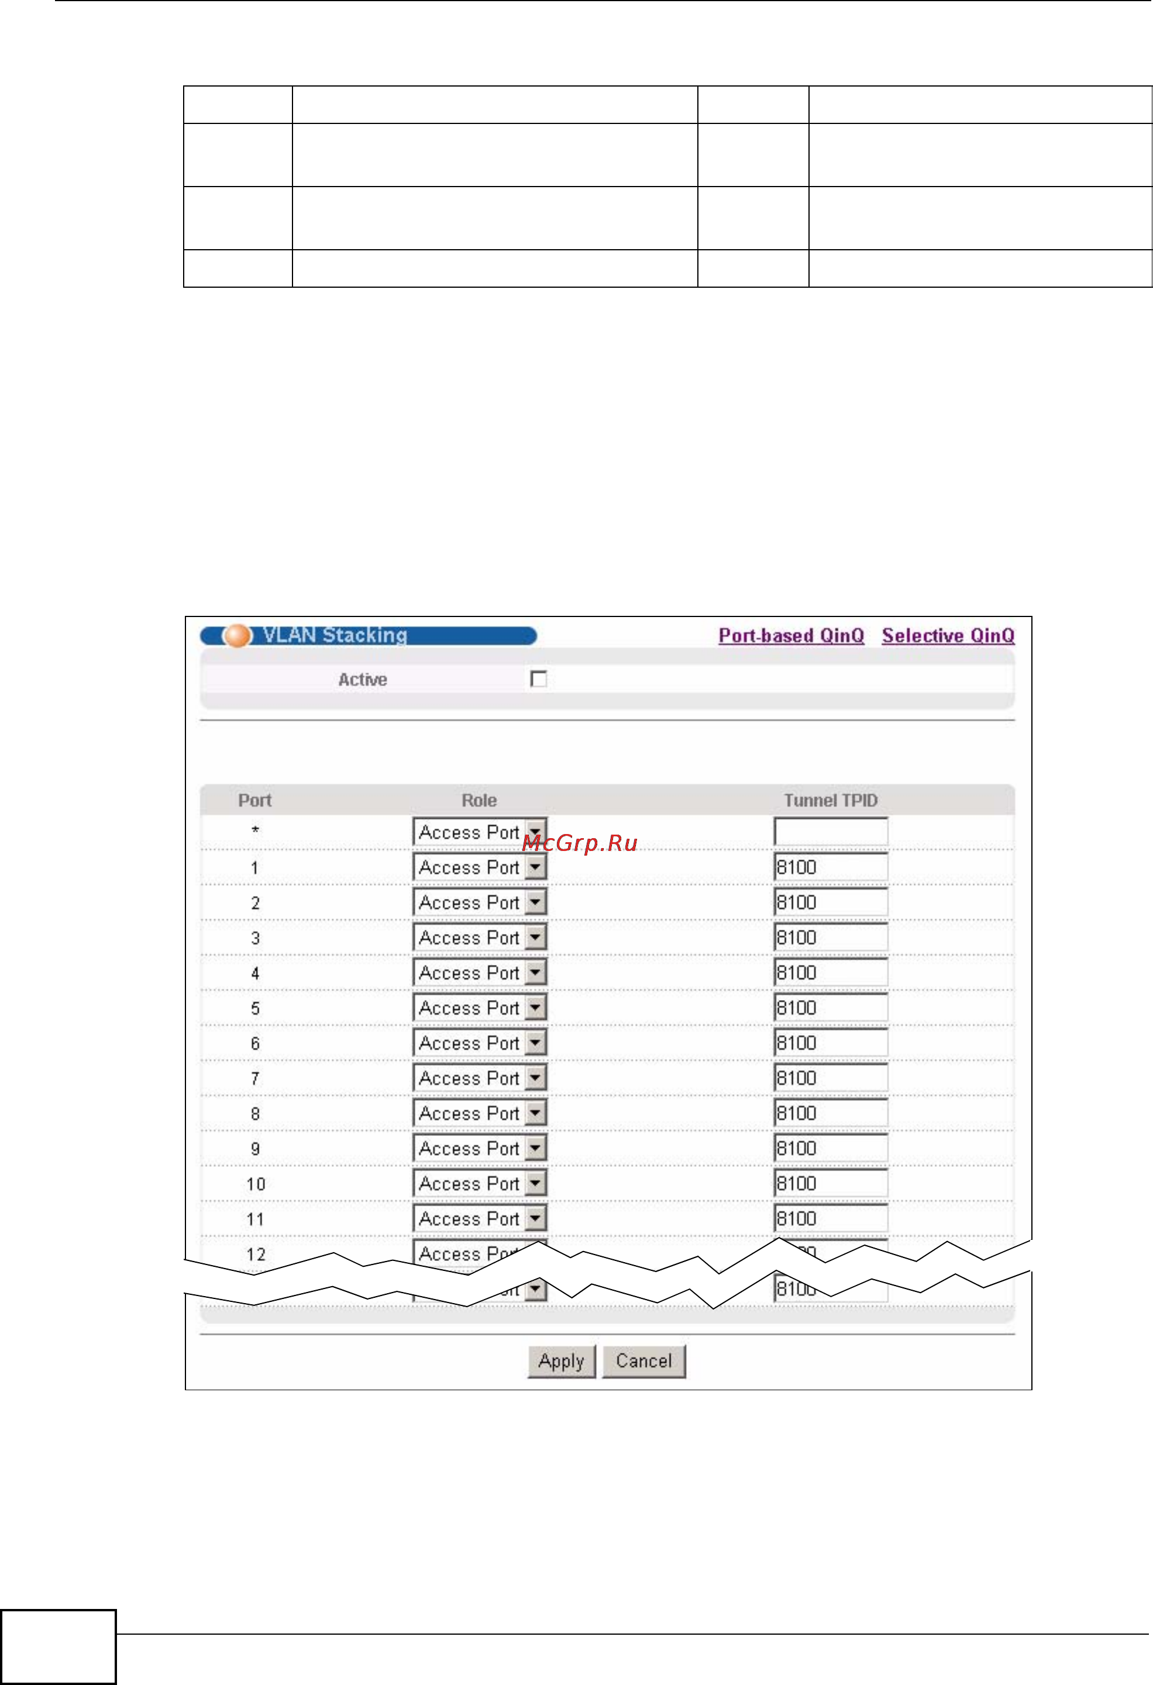Screen dimensions: 1153x1685
Task: Open the Role dropdown for port 4
Action: click(x=480, y=972)
